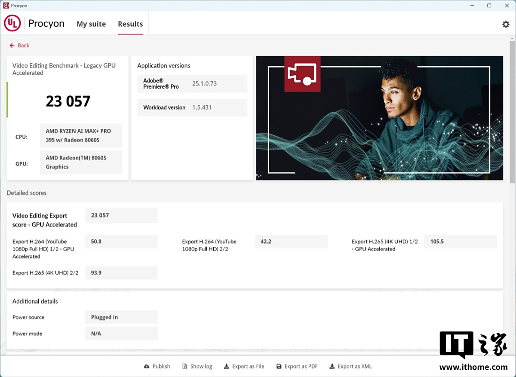Maximize the Procyon window
The image size is (516, 377).
(x=489, y=6)
